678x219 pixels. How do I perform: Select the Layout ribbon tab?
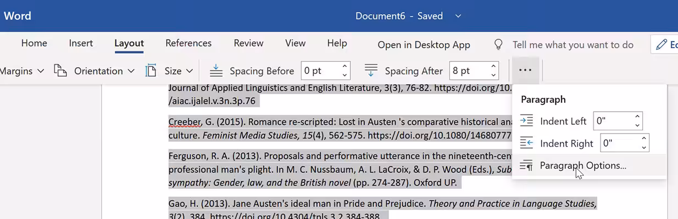point(129,43)
